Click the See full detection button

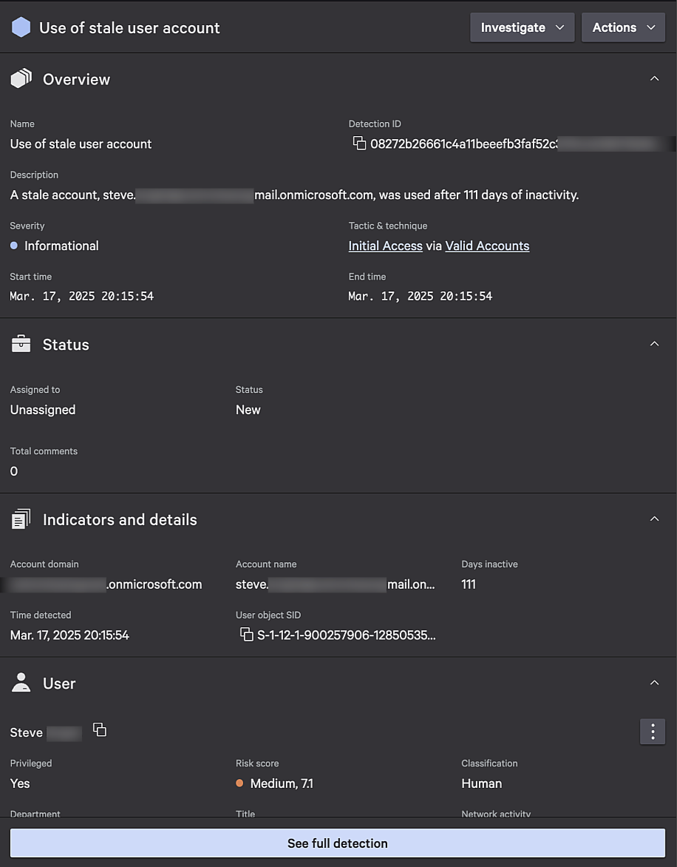[x=338, y=843]
